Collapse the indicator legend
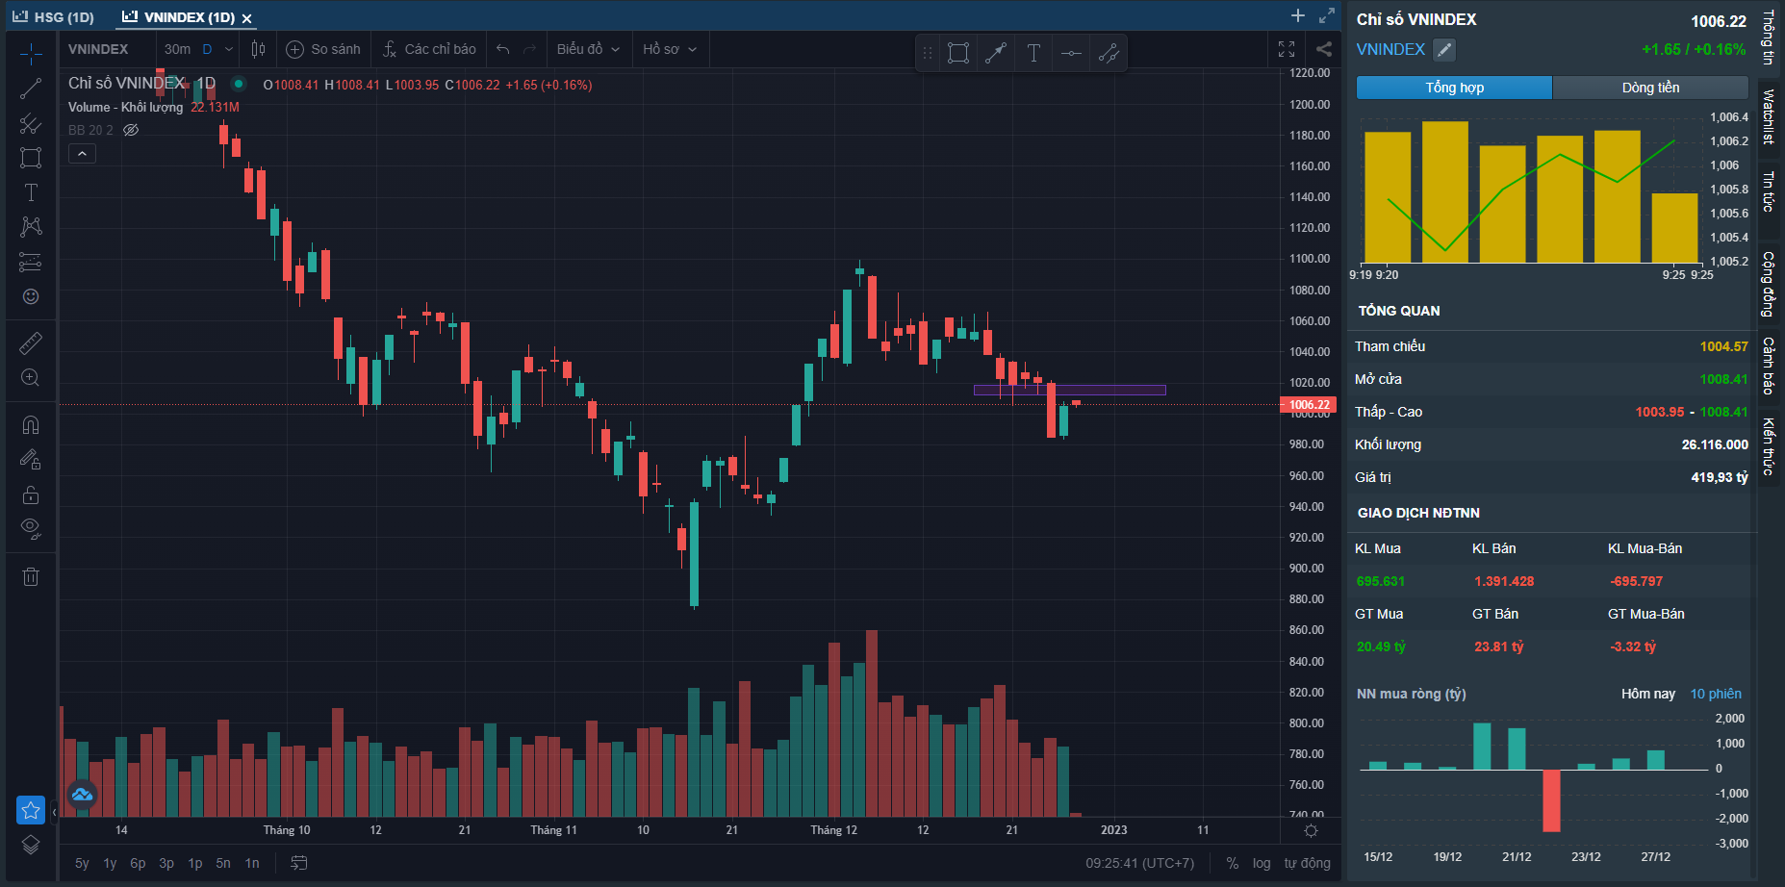The image size is (1785, 887). pyautogui.click(x=82, y=154)
